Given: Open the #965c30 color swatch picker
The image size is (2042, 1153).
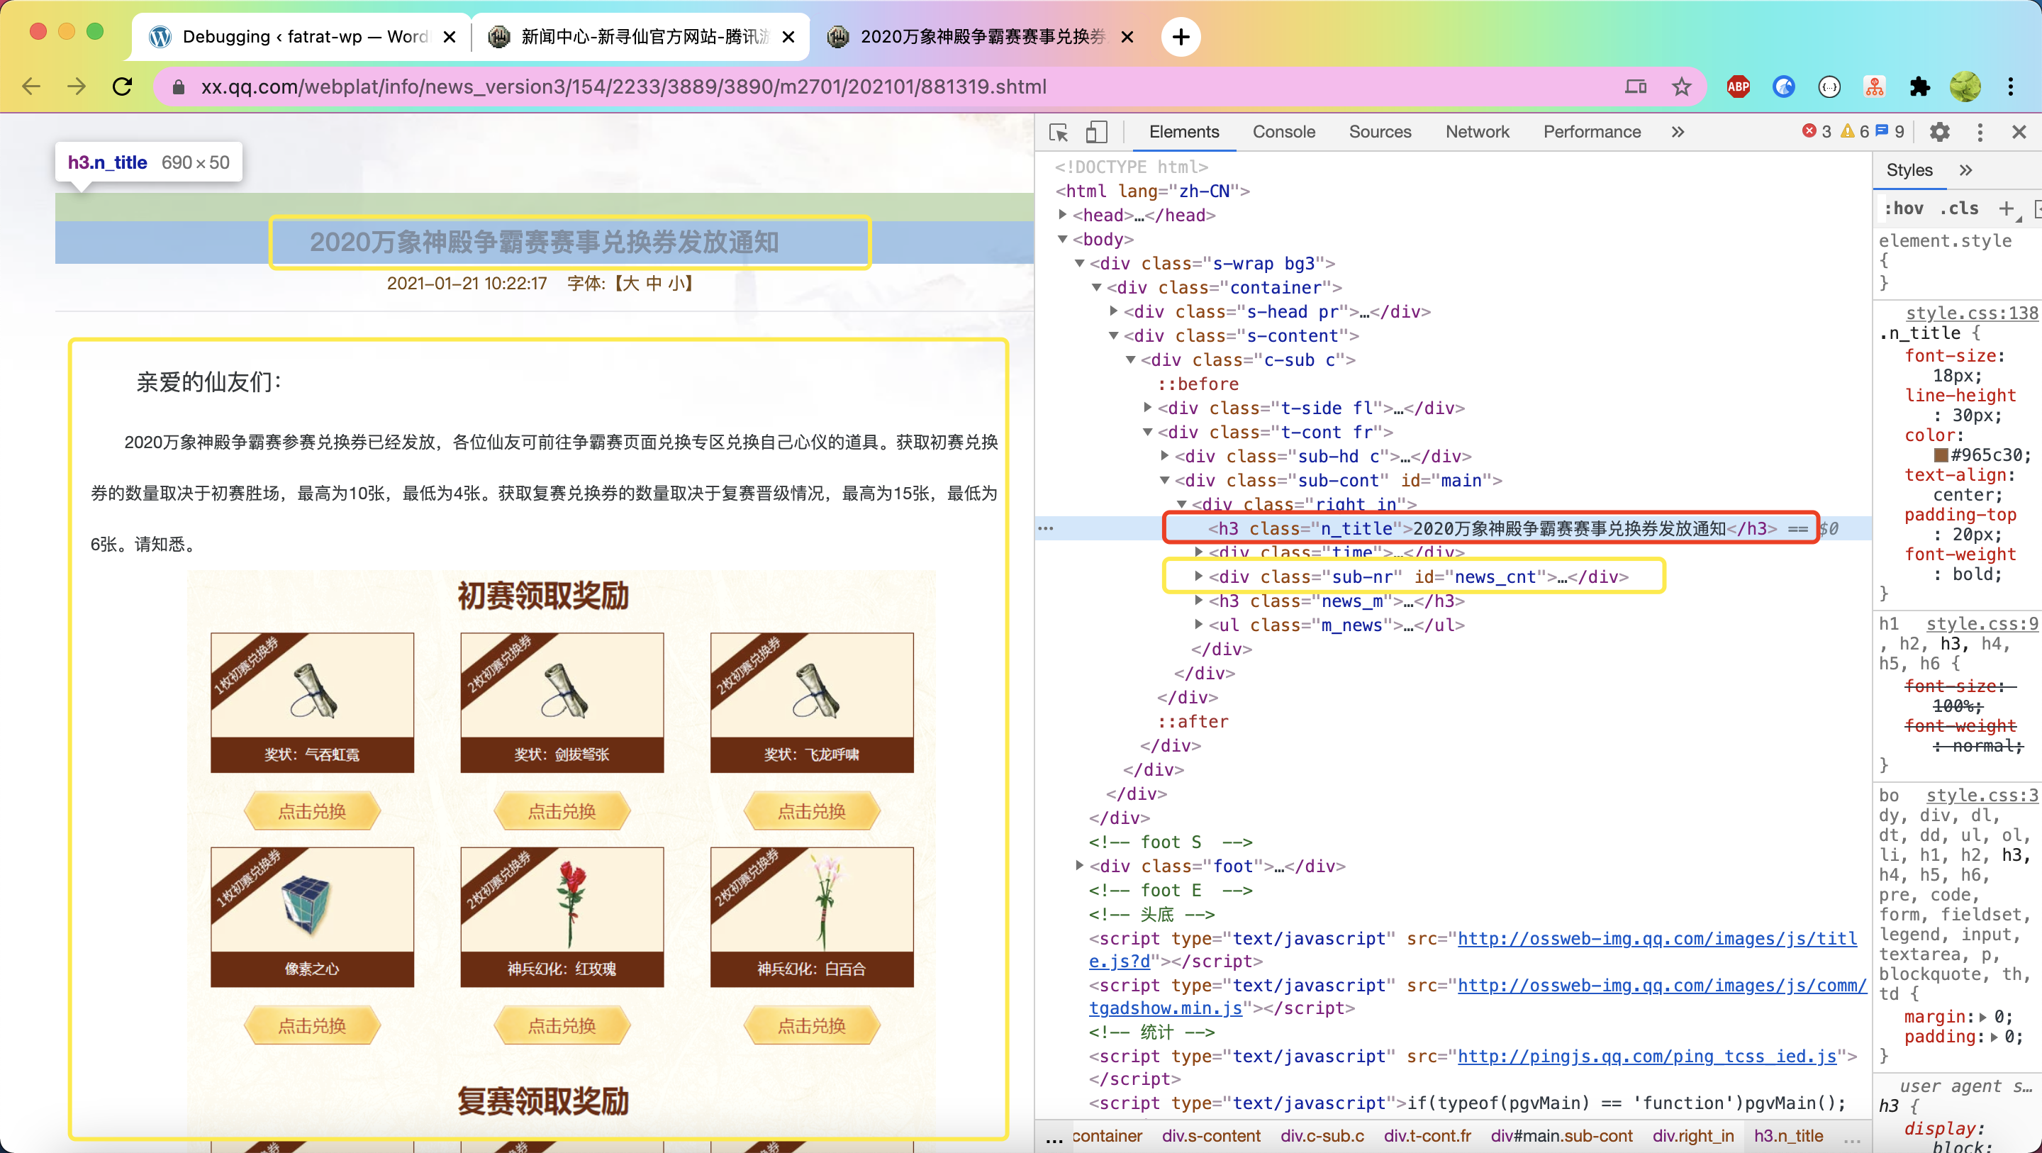Looking at the screenshot, I should [1941, 455].
